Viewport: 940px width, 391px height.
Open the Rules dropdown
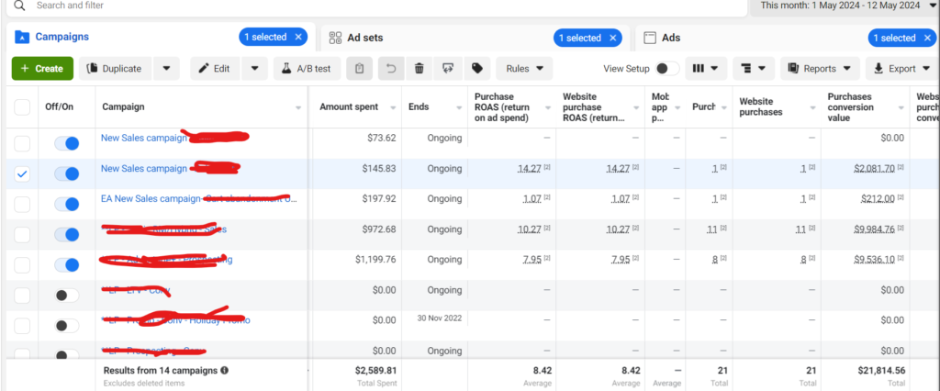tap(524, 68)
